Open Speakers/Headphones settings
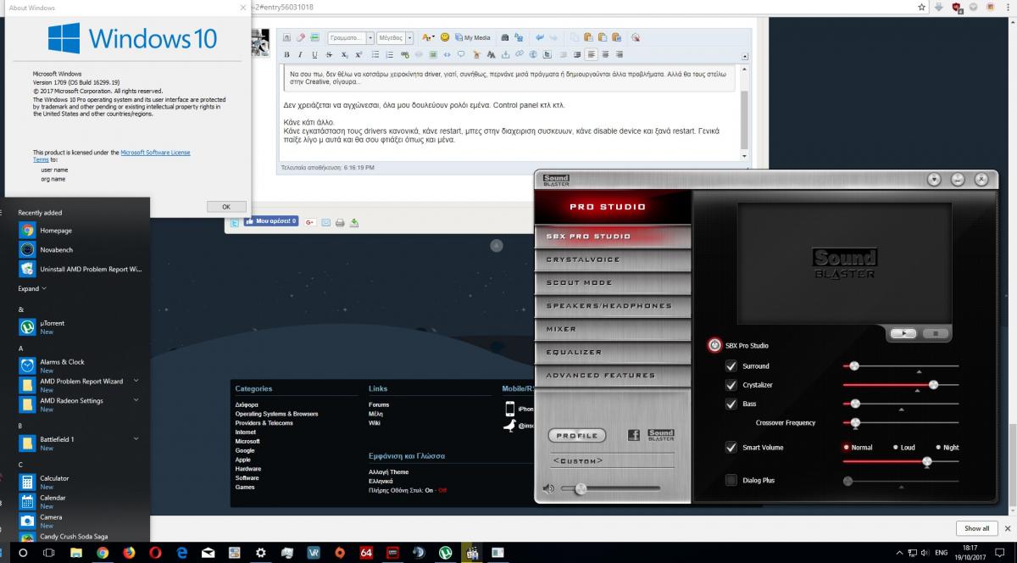 click(613, 305)
